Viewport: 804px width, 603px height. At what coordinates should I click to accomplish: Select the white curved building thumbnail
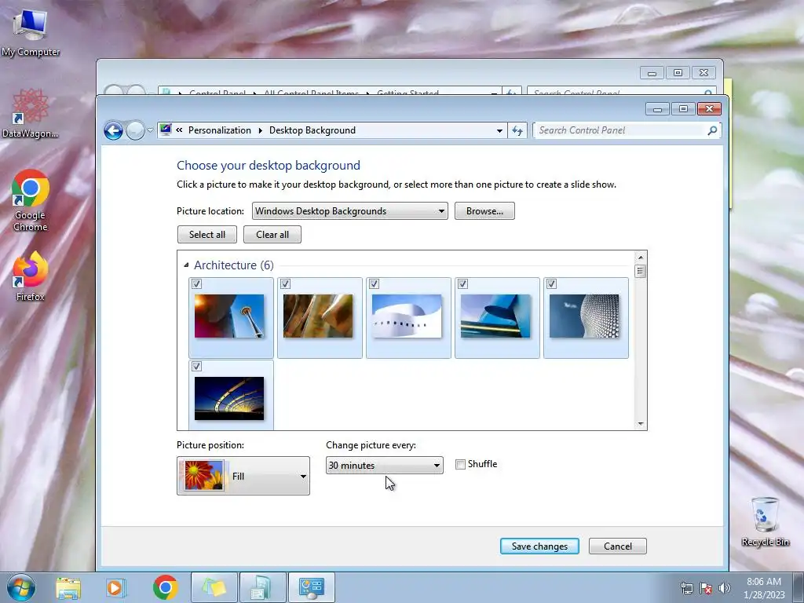[407, 316]
